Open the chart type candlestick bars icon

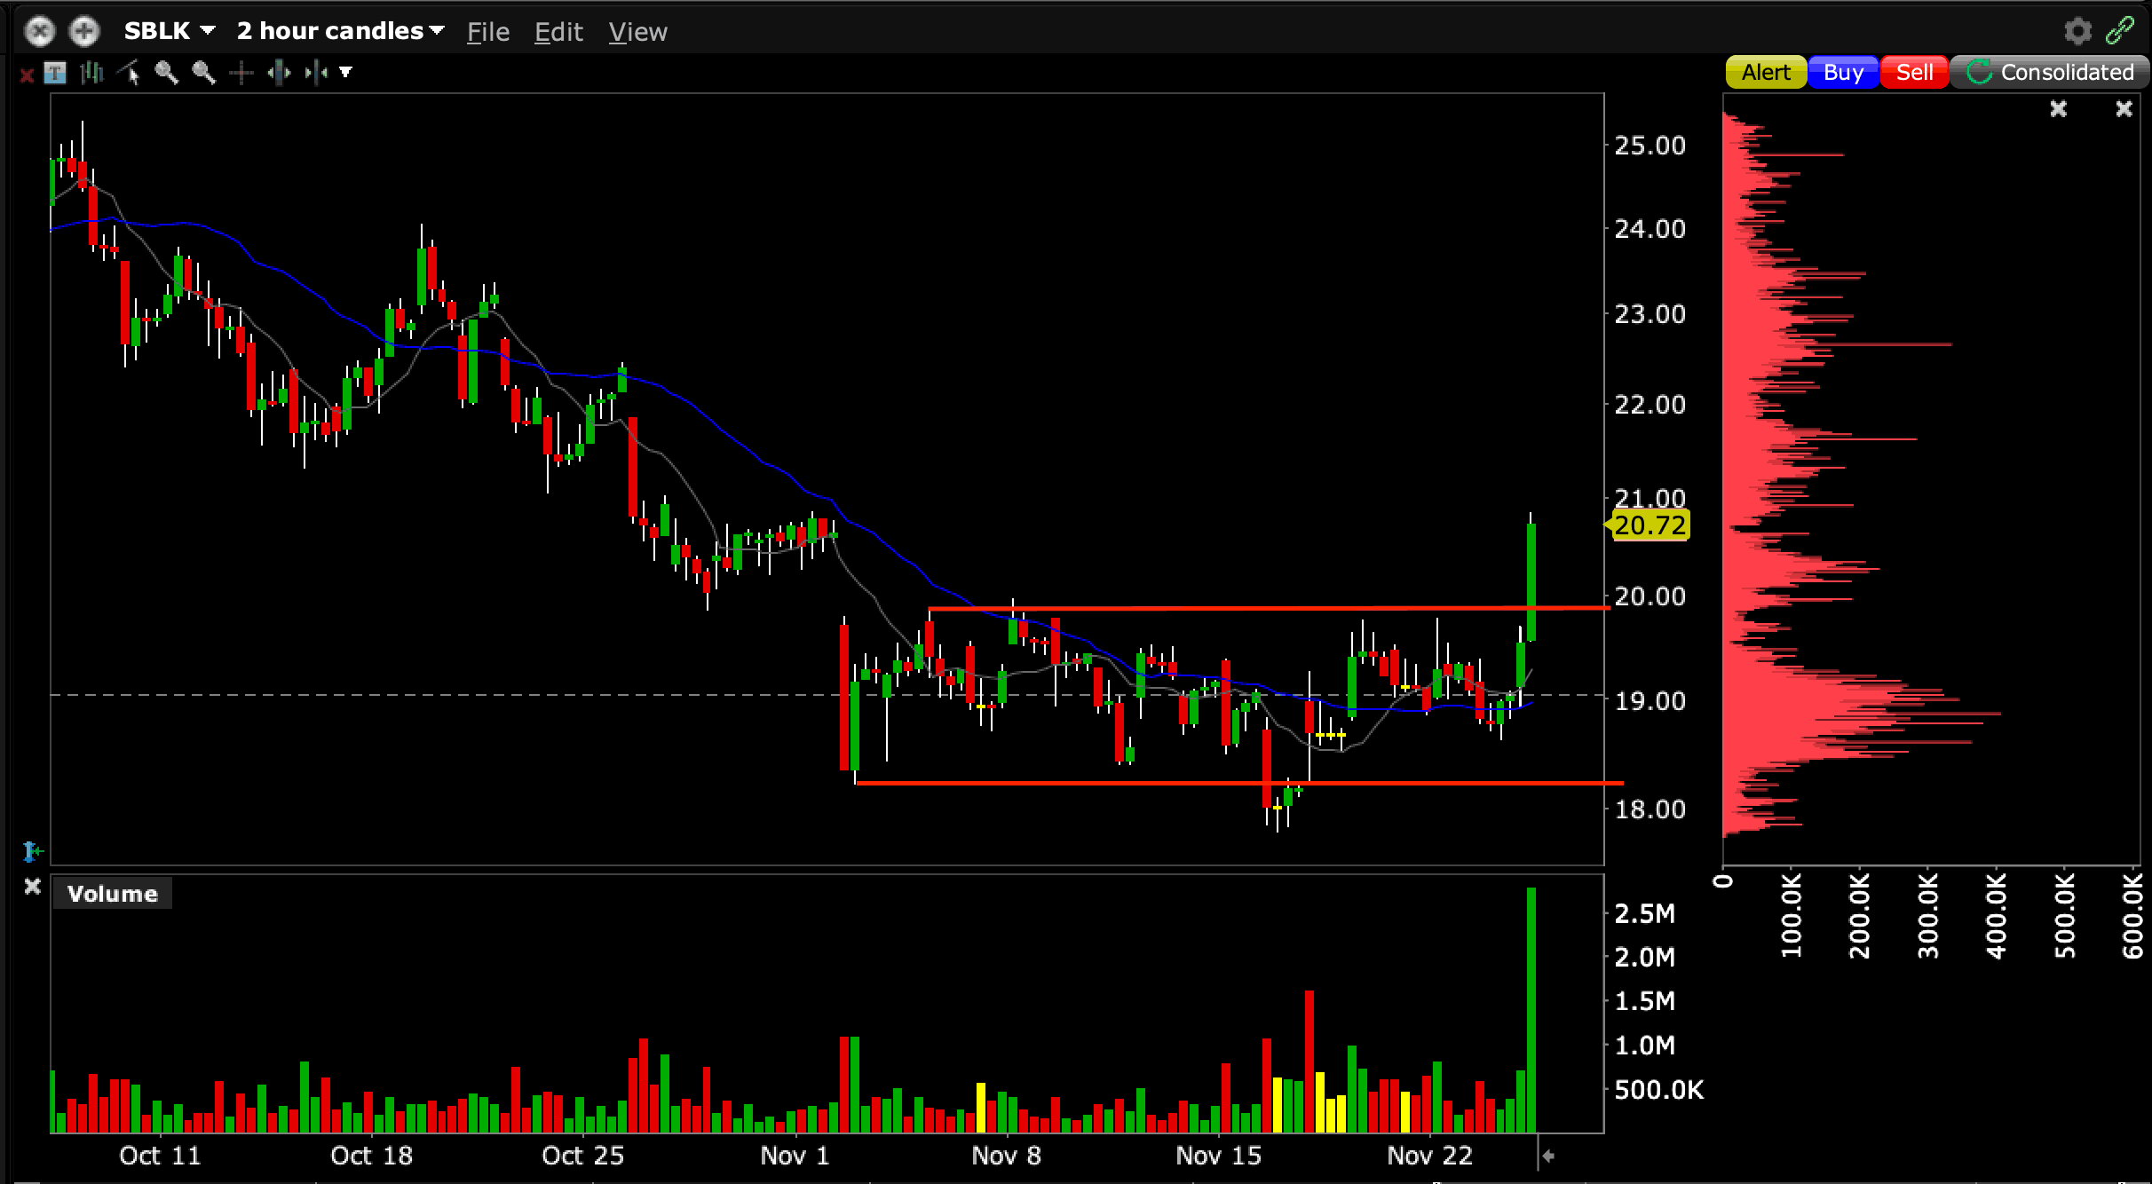[x=91, y=73]
